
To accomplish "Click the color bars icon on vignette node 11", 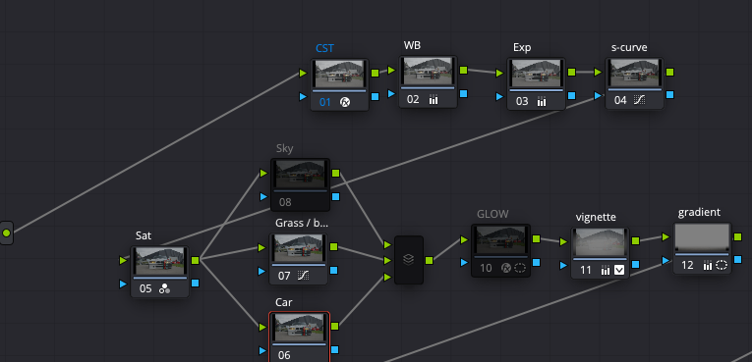I will [606, 271].
